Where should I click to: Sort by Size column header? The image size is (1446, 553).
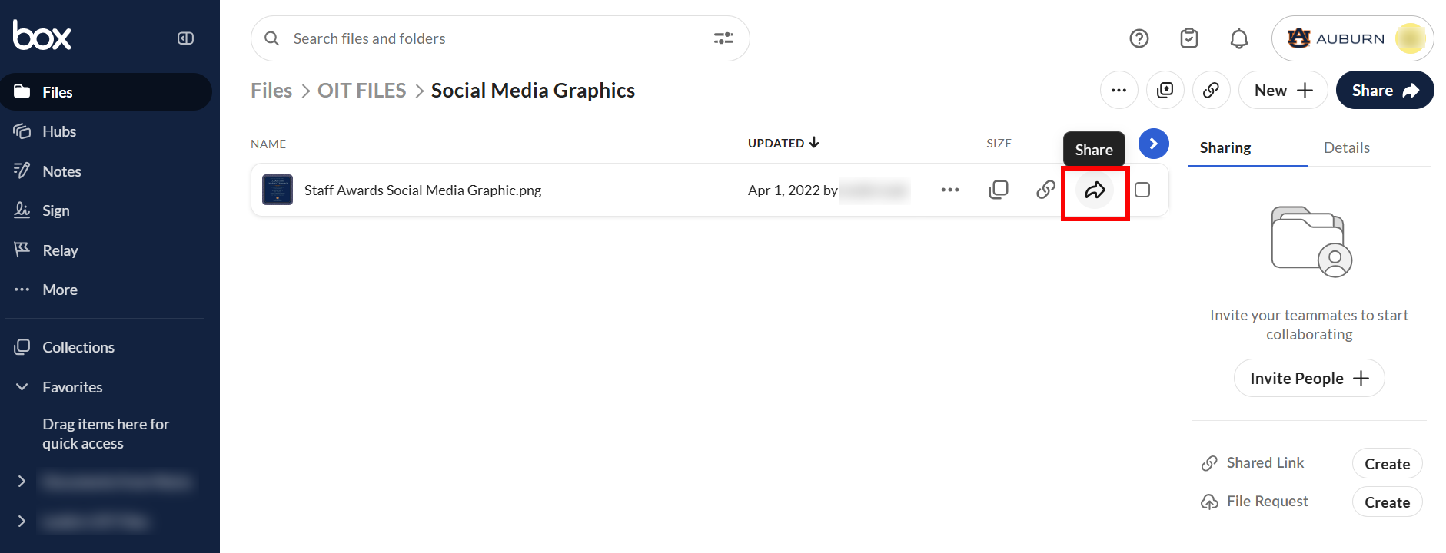point(999,143)
